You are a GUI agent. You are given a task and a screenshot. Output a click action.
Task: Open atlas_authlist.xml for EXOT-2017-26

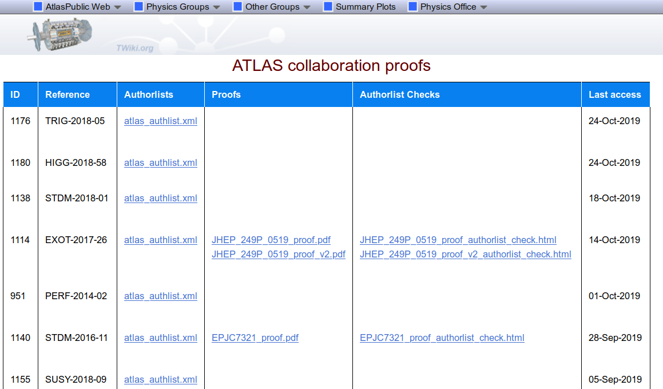tap(161, 240)
